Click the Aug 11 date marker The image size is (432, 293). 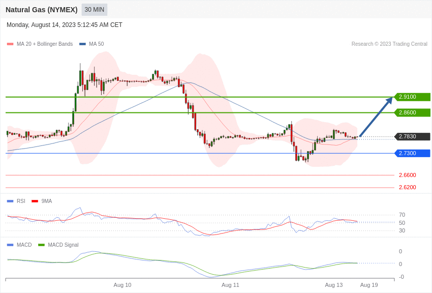[230, 285]
